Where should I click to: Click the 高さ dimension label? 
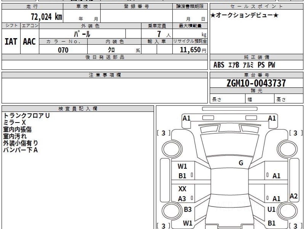[x=281, y=99]
